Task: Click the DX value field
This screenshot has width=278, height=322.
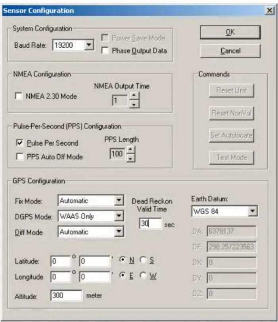Action: pyautogui.click(x=232, y=262)
